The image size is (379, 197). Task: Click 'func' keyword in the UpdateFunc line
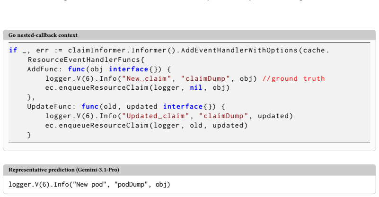90,106
